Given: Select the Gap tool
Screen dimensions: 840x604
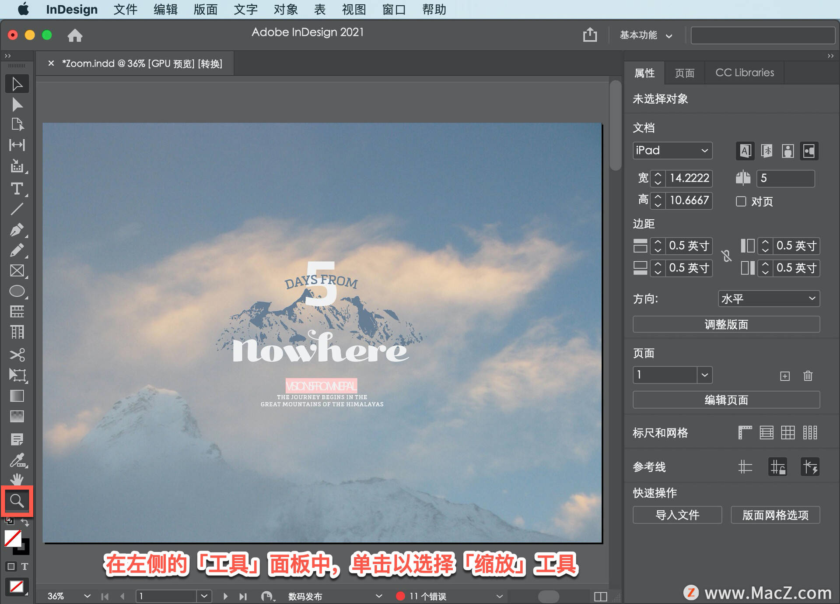Looking at the screenshot, I should (x=17, y=145).
